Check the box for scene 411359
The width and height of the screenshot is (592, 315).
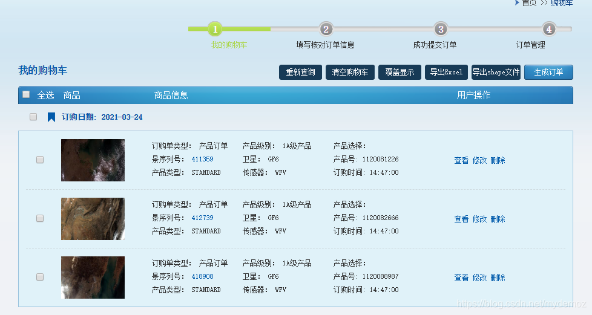point(39,160)
